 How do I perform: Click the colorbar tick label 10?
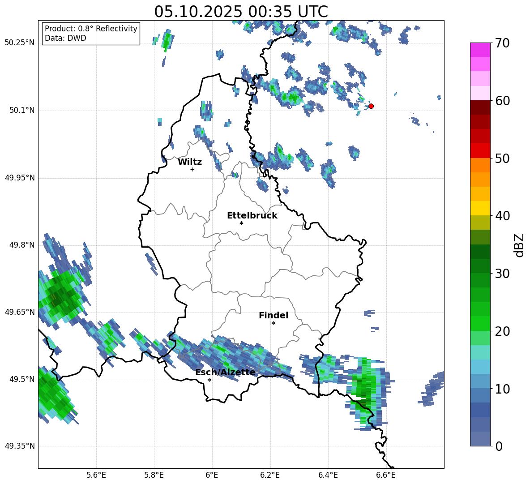[x=502, y=389]
